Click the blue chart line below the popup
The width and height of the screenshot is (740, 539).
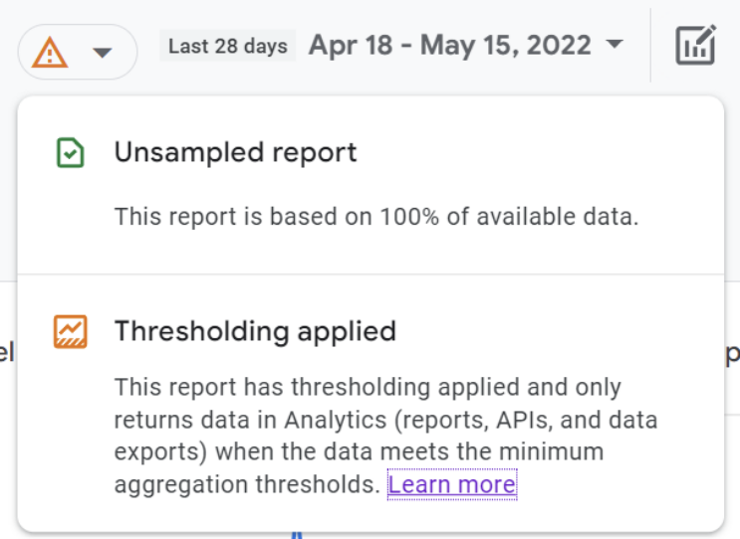click(296, 535)
